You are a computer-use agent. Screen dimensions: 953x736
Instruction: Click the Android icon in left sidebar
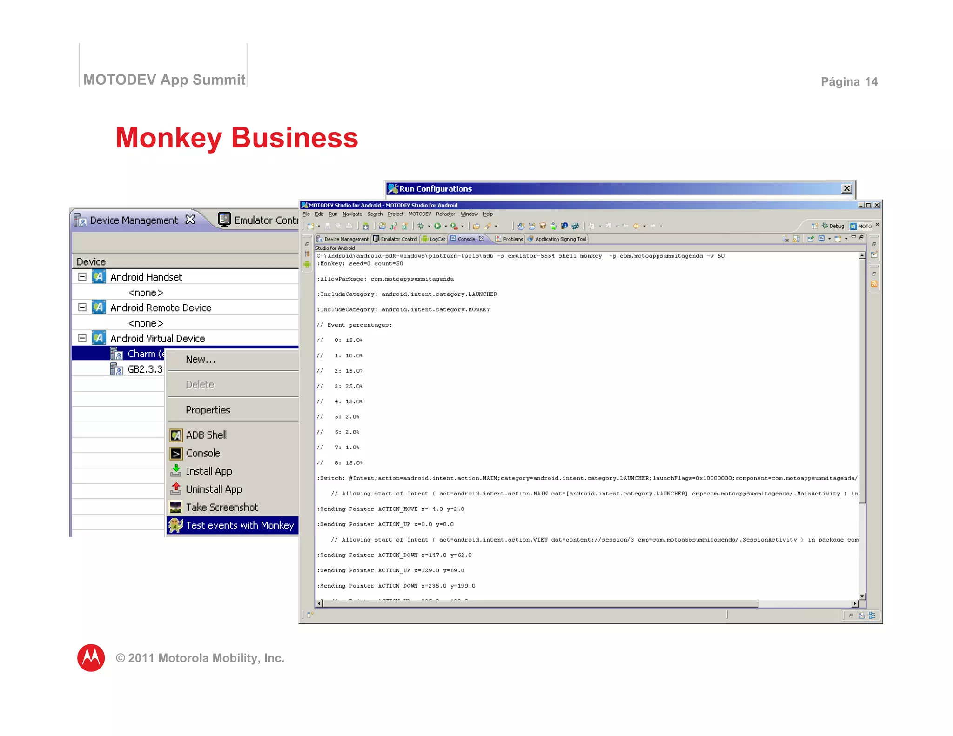(307, 264)
